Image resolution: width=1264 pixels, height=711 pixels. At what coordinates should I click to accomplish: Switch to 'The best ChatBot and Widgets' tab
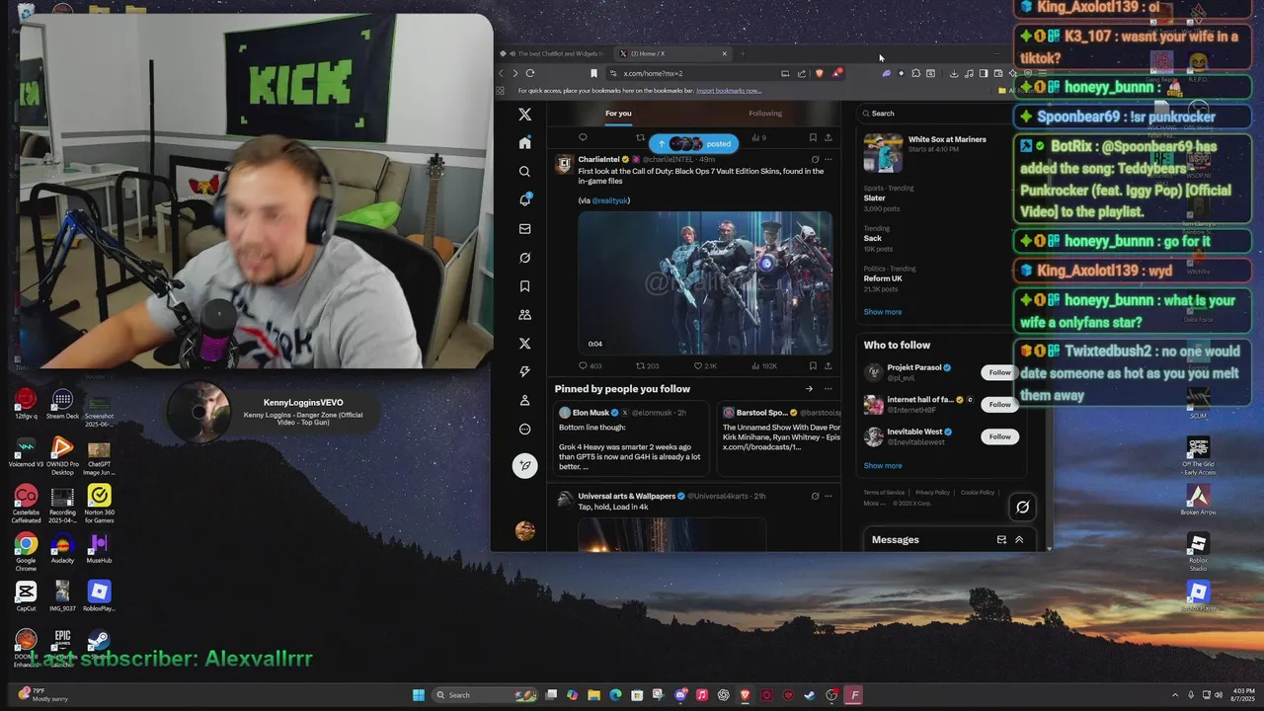point(553,53)
